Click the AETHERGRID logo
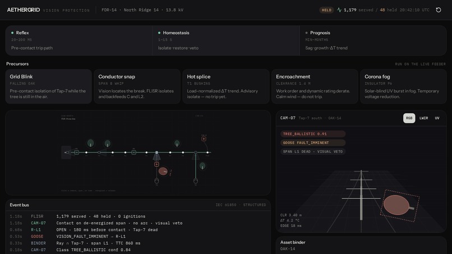This screenshot has height=254, width=452. pyautogui.click(x=24, y=10)
